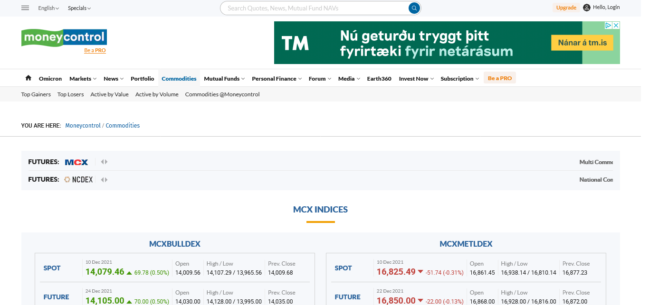Click the NCDEX futures logo
Viewport: 649px width, 305px height.
click(79, 180)
